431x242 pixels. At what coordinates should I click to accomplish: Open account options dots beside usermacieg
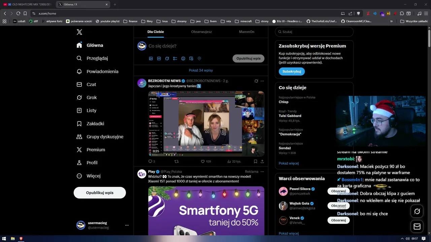[127, 225]
